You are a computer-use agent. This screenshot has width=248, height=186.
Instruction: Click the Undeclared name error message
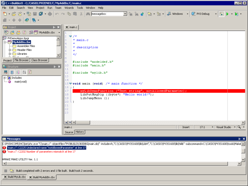pyautogui.click(x=46, y=148)
